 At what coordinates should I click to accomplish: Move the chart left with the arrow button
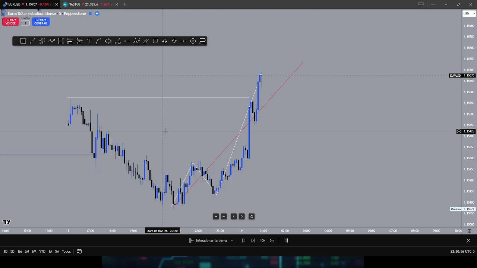pos(234,216)
